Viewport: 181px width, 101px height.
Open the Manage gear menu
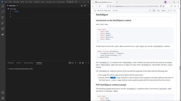(x=3, y=98)
